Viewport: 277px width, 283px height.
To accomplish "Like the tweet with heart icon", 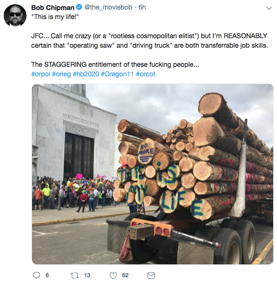I will pos(113,275).
